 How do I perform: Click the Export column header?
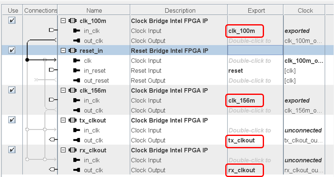click(x=256, y=10)
